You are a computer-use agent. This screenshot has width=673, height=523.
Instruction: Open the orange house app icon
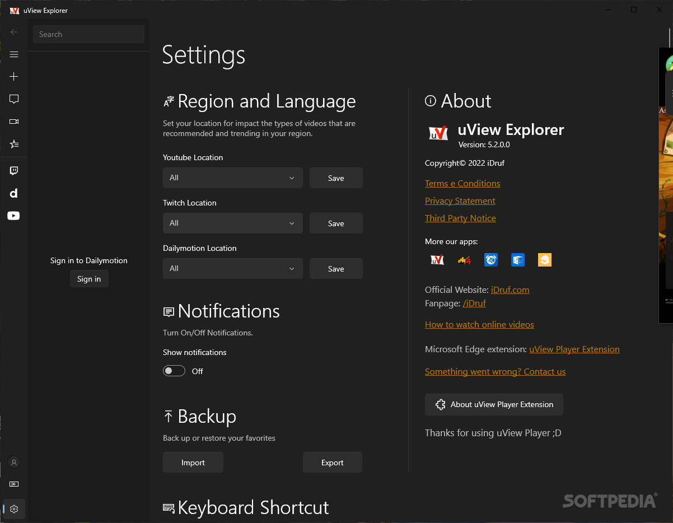coord(545,260)
